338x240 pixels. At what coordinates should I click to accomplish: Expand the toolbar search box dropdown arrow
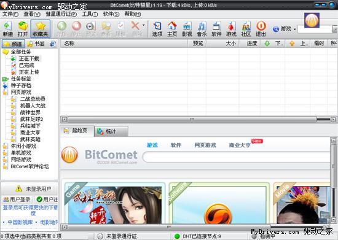pos(335,29)
